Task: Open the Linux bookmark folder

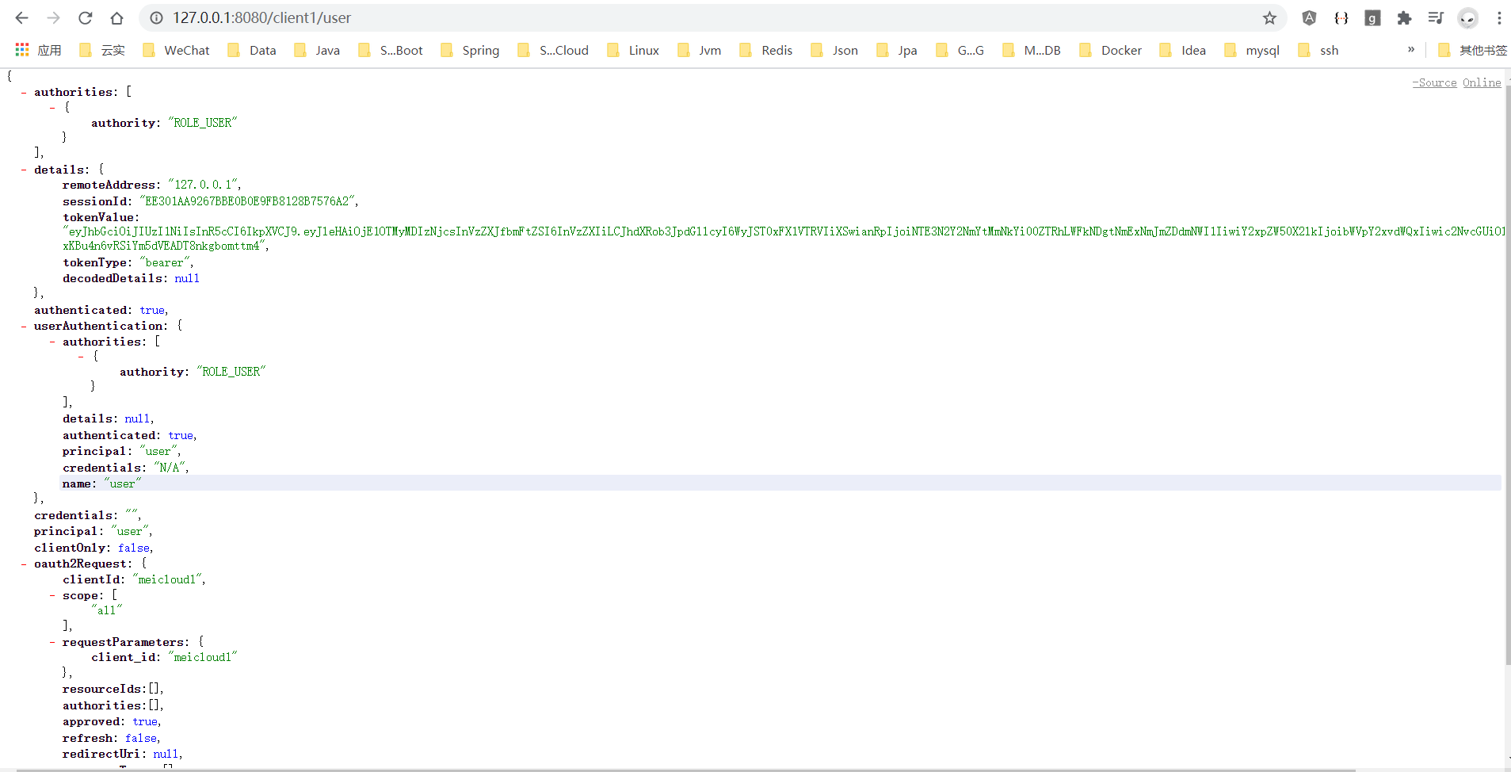Action: [x=633, y=50]
